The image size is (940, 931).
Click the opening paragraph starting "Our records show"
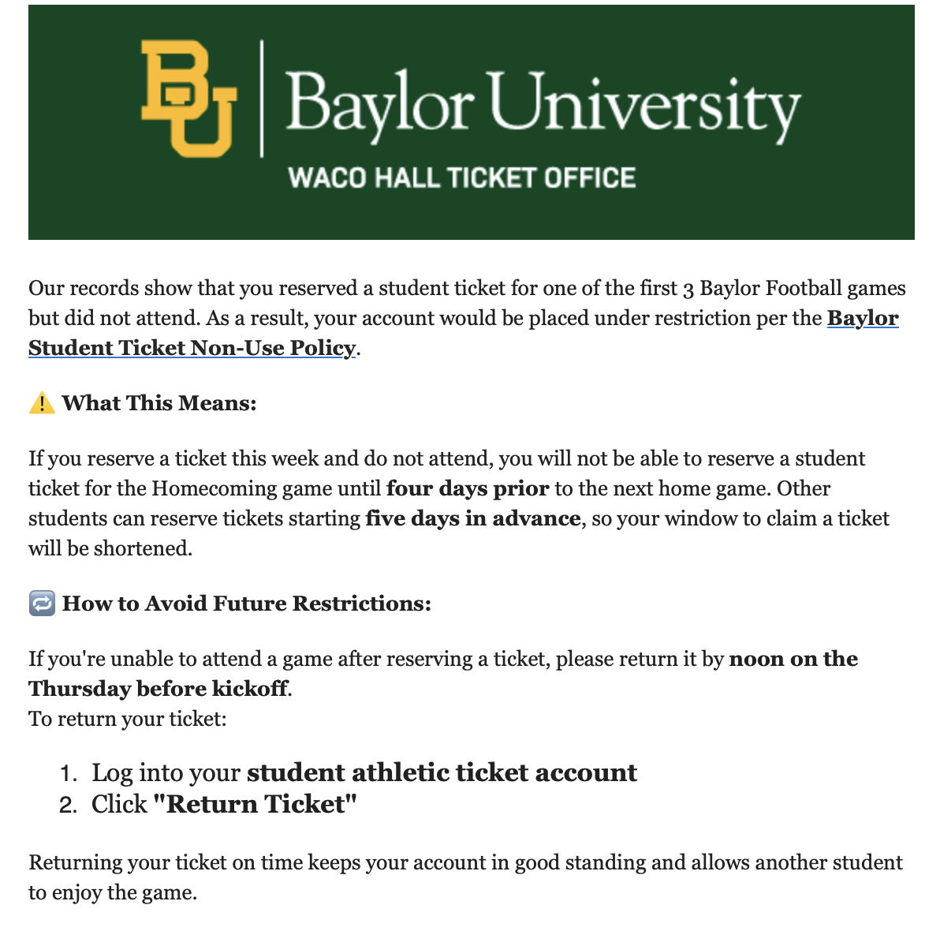467,289
